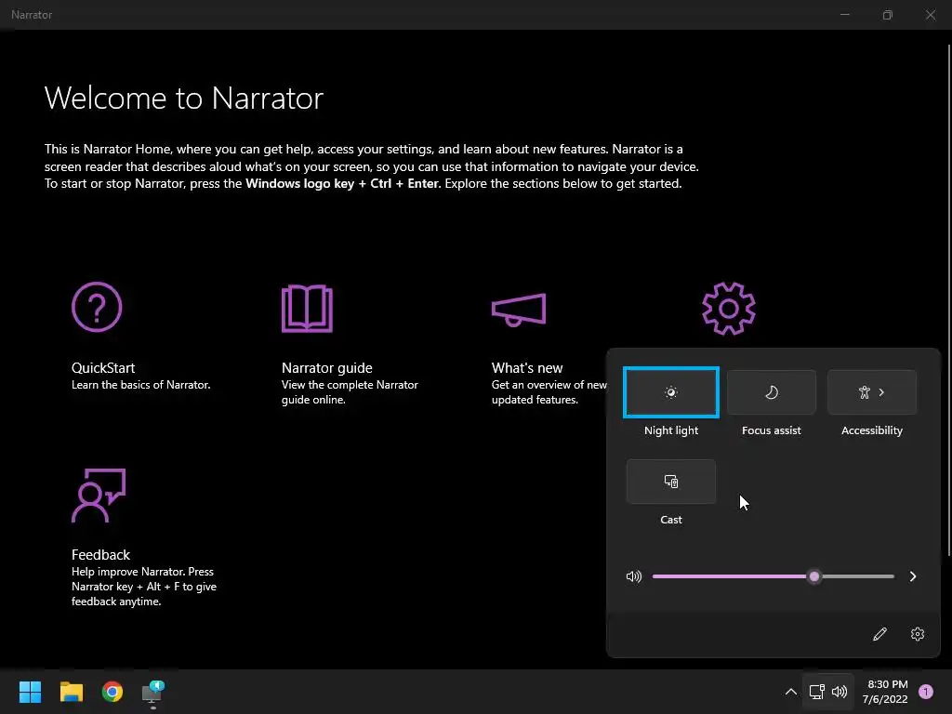Open the Windows Start menu
Screen dimensions: 952x714
30,692
